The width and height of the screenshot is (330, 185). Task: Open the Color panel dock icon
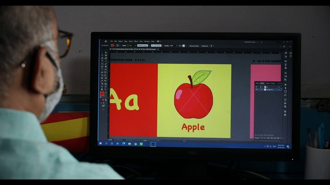pos(285,53)
